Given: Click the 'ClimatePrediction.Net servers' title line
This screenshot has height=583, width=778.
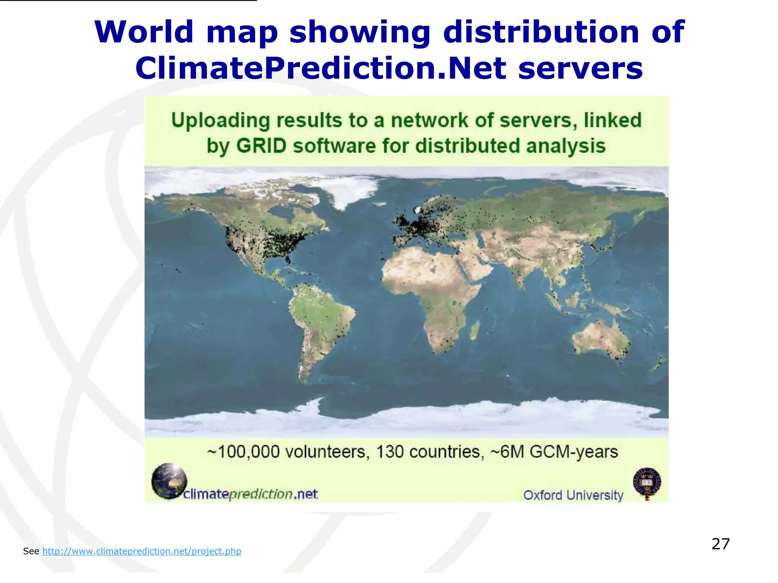Looking at the screenshot, I should tap(389, 68).
